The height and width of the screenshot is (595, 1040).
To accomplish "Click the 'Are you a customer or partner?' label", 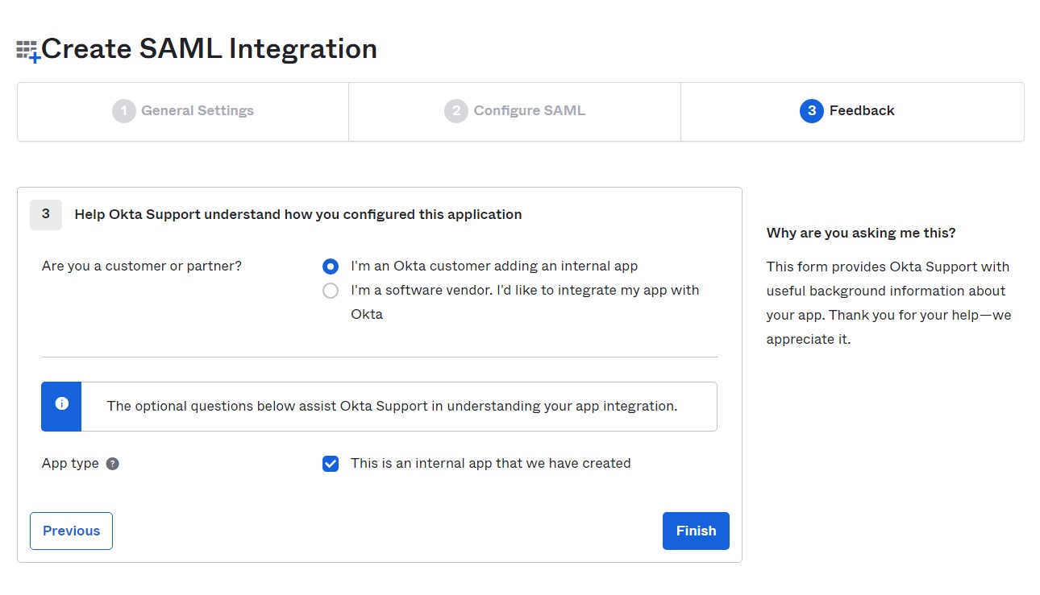I will tap(142, 266).
